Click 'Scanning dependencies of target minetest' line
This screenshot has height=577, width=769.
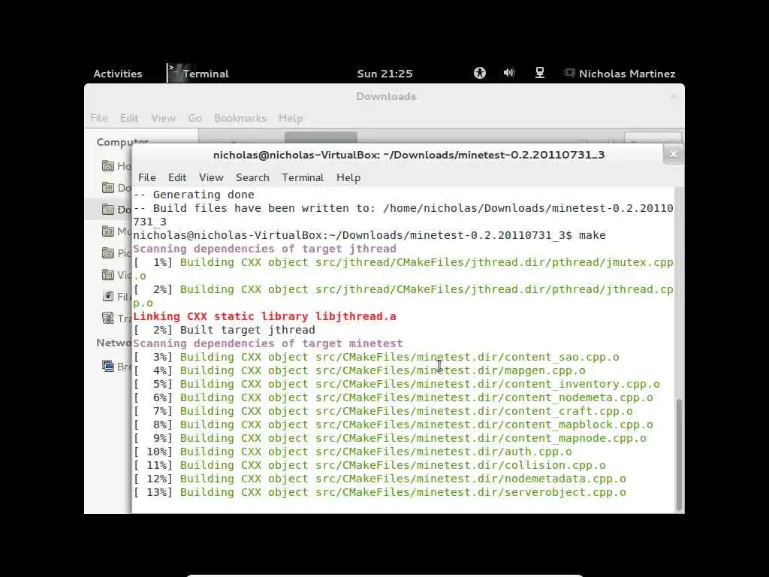tap(268, 343)
